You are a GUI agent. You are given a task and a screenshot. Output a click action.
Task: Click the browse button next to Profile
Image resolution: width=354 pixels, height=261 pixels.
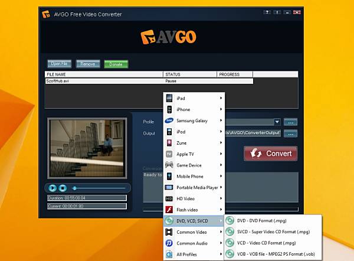tap(290, 122)
